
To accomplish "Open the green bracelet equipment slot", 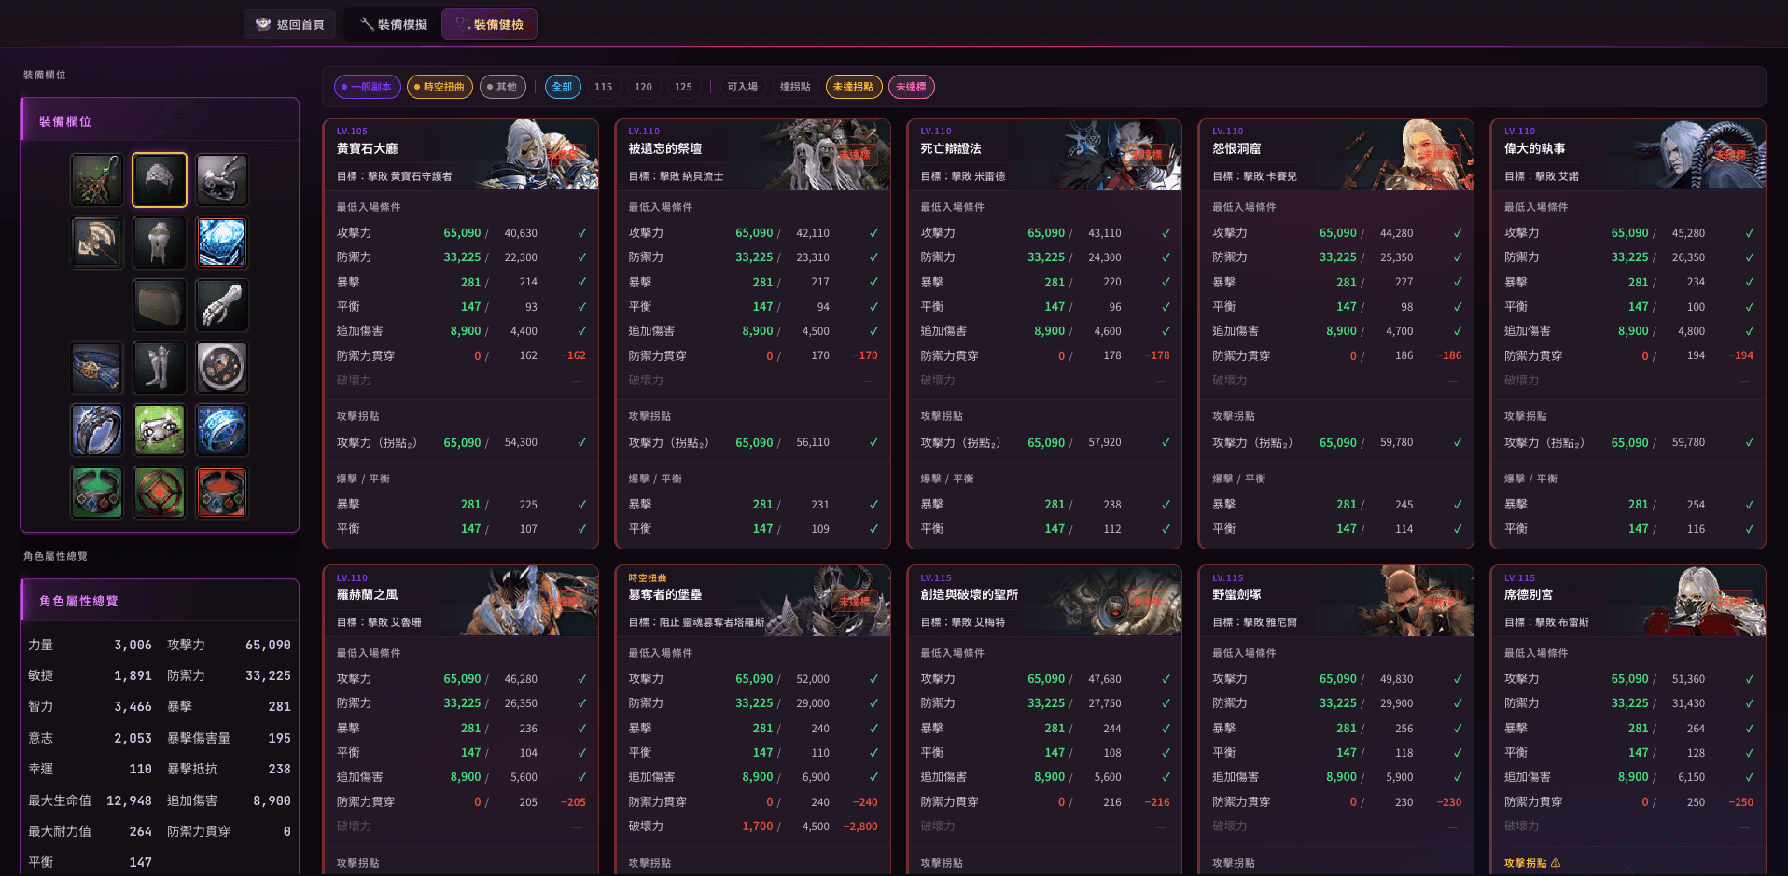I will (x=97, y=493).
